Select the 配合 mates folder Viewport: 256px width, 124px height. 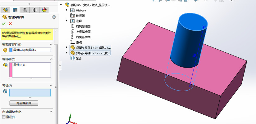coord(79,58)
